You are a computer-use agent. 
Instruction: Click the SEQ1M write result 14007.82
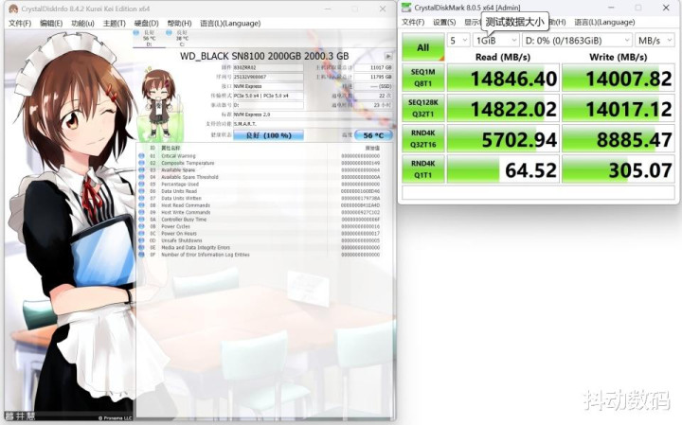pyautogui.click(x=618, y=78)
